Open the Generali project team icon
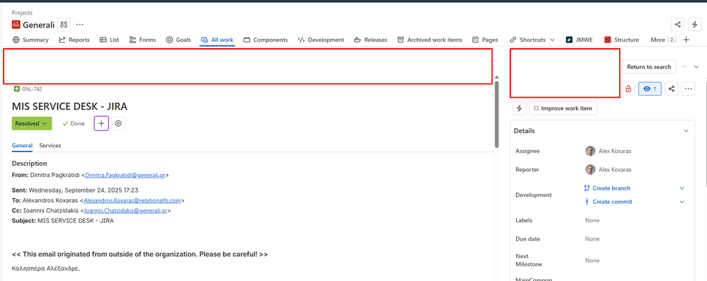Screen dimensions: 707x281 [64, 24]
